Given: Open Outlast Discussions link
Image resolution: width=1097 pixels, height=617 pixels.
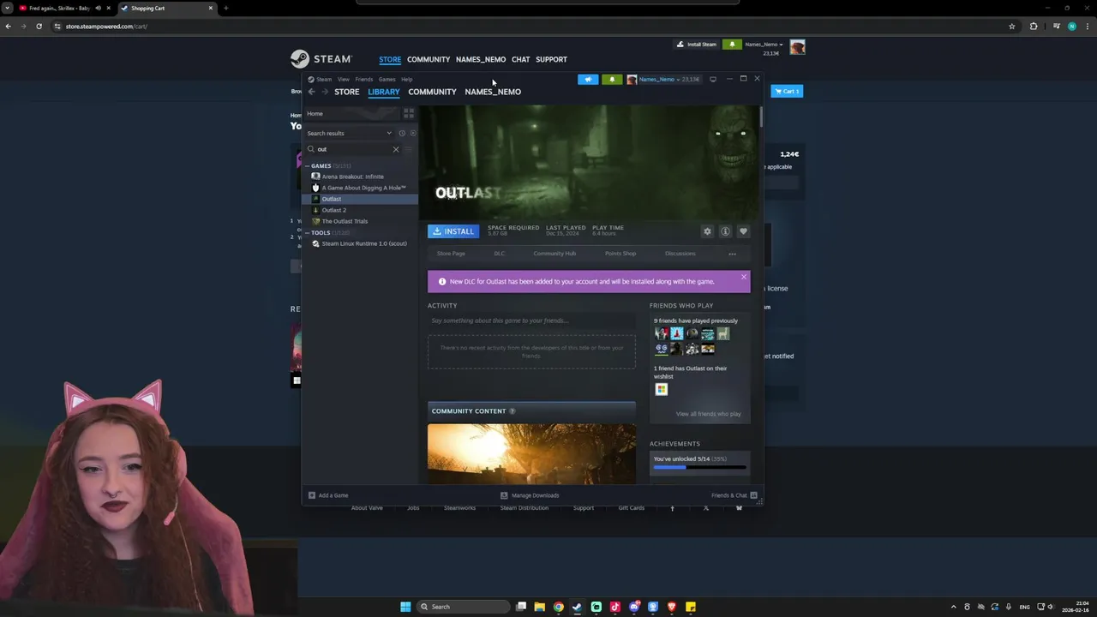Looking at the screenshot, I should (680, 254).
